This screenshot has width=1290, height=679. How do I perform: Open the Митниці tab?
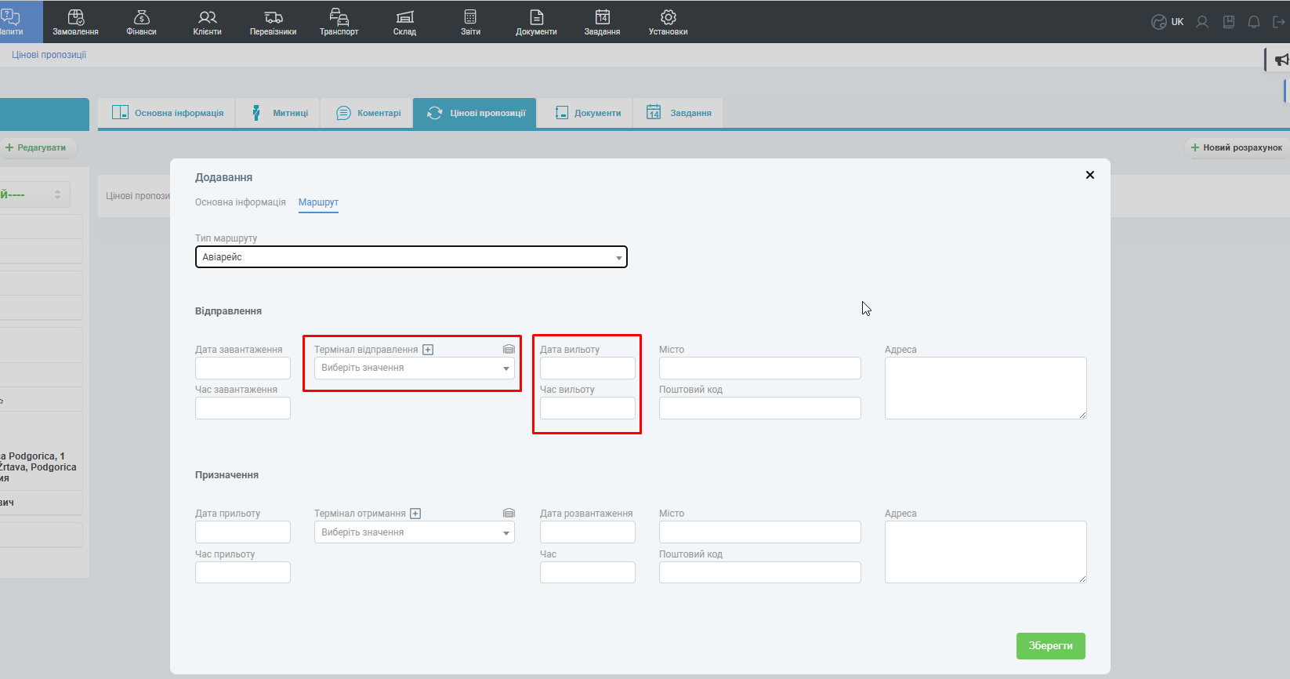point(279,113)
